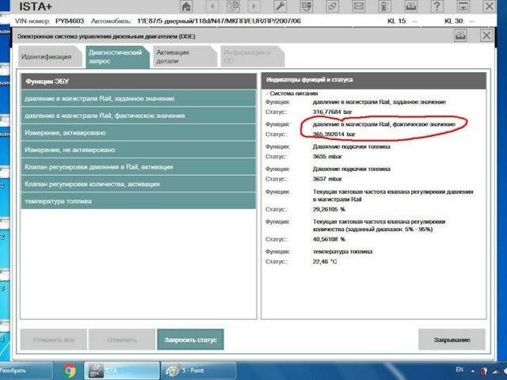Click the 40,56108 % status value

click(x=329, y=239)
